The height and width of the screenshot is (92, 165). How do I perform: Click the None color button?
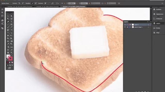click(12, 62)
